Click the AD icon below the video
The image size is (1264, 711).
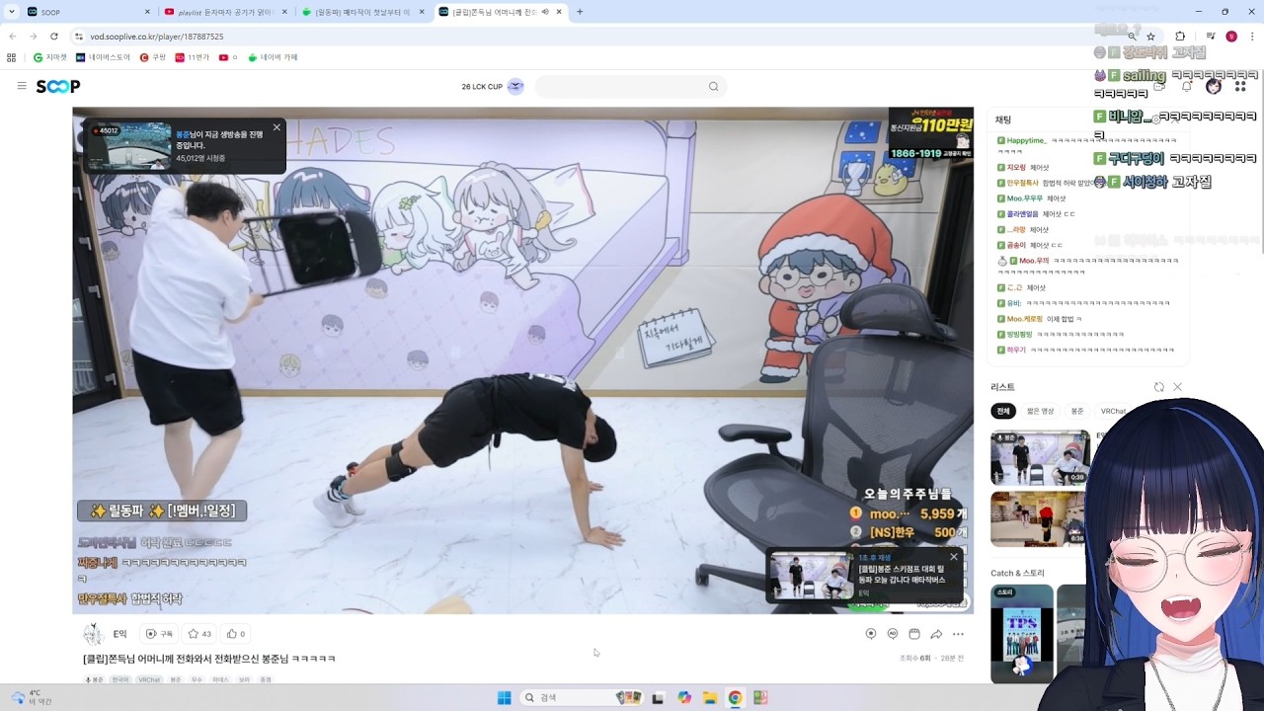point(893,634)
